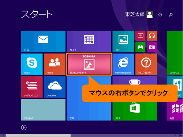The height and width of the screenshot is (137, 183).
Task: Open the Reading List (リーディングリスト) tile
Action: tap(32, 87)
